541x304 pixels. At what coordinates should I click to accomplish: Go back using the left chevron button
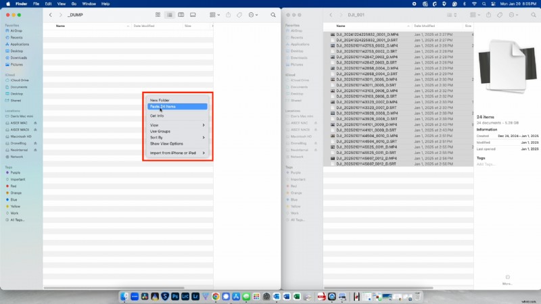click(x=50, y=14)
